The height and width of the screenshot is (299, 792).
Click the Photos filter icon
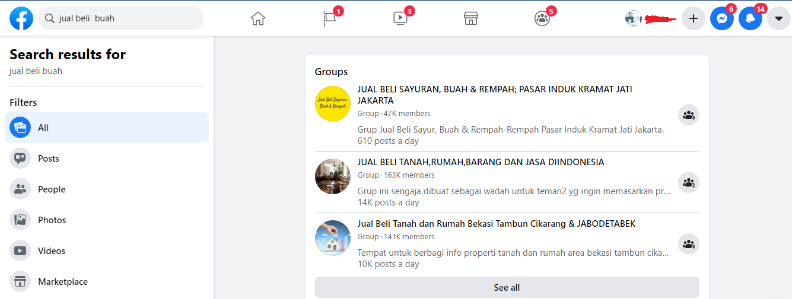click(x=20, y=220)
